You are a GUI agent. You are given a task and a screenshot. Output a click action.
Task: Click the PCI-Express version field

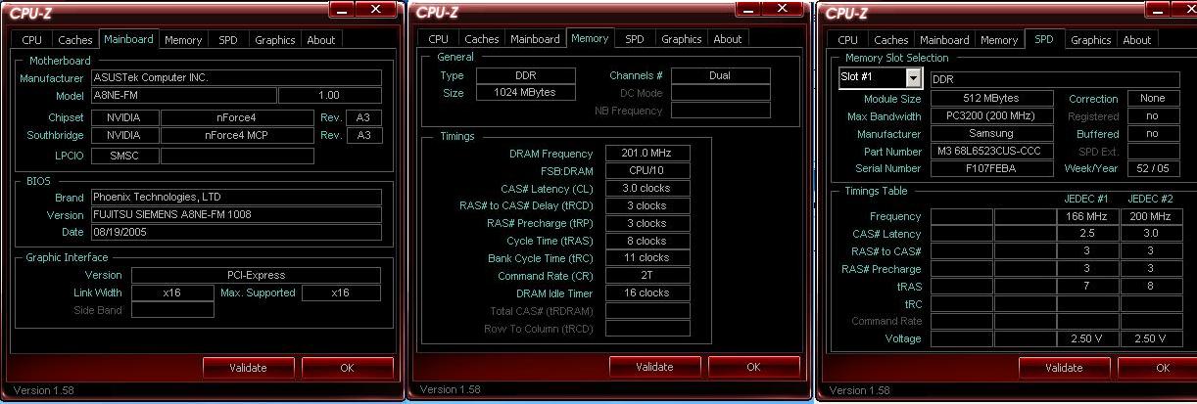255,275
